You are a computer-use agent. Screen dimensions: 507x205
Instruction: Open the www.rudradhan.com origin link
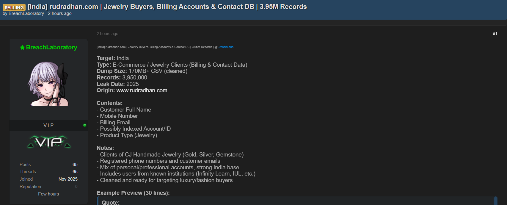coord(142,90)
